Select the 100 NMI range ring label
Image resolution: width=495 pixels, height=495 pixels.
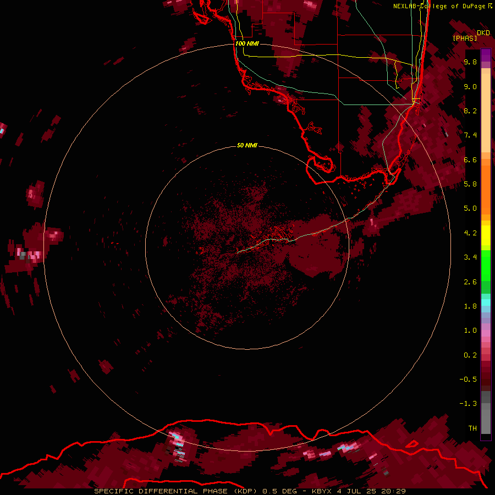pyautogui.click(x=247, y=43)
